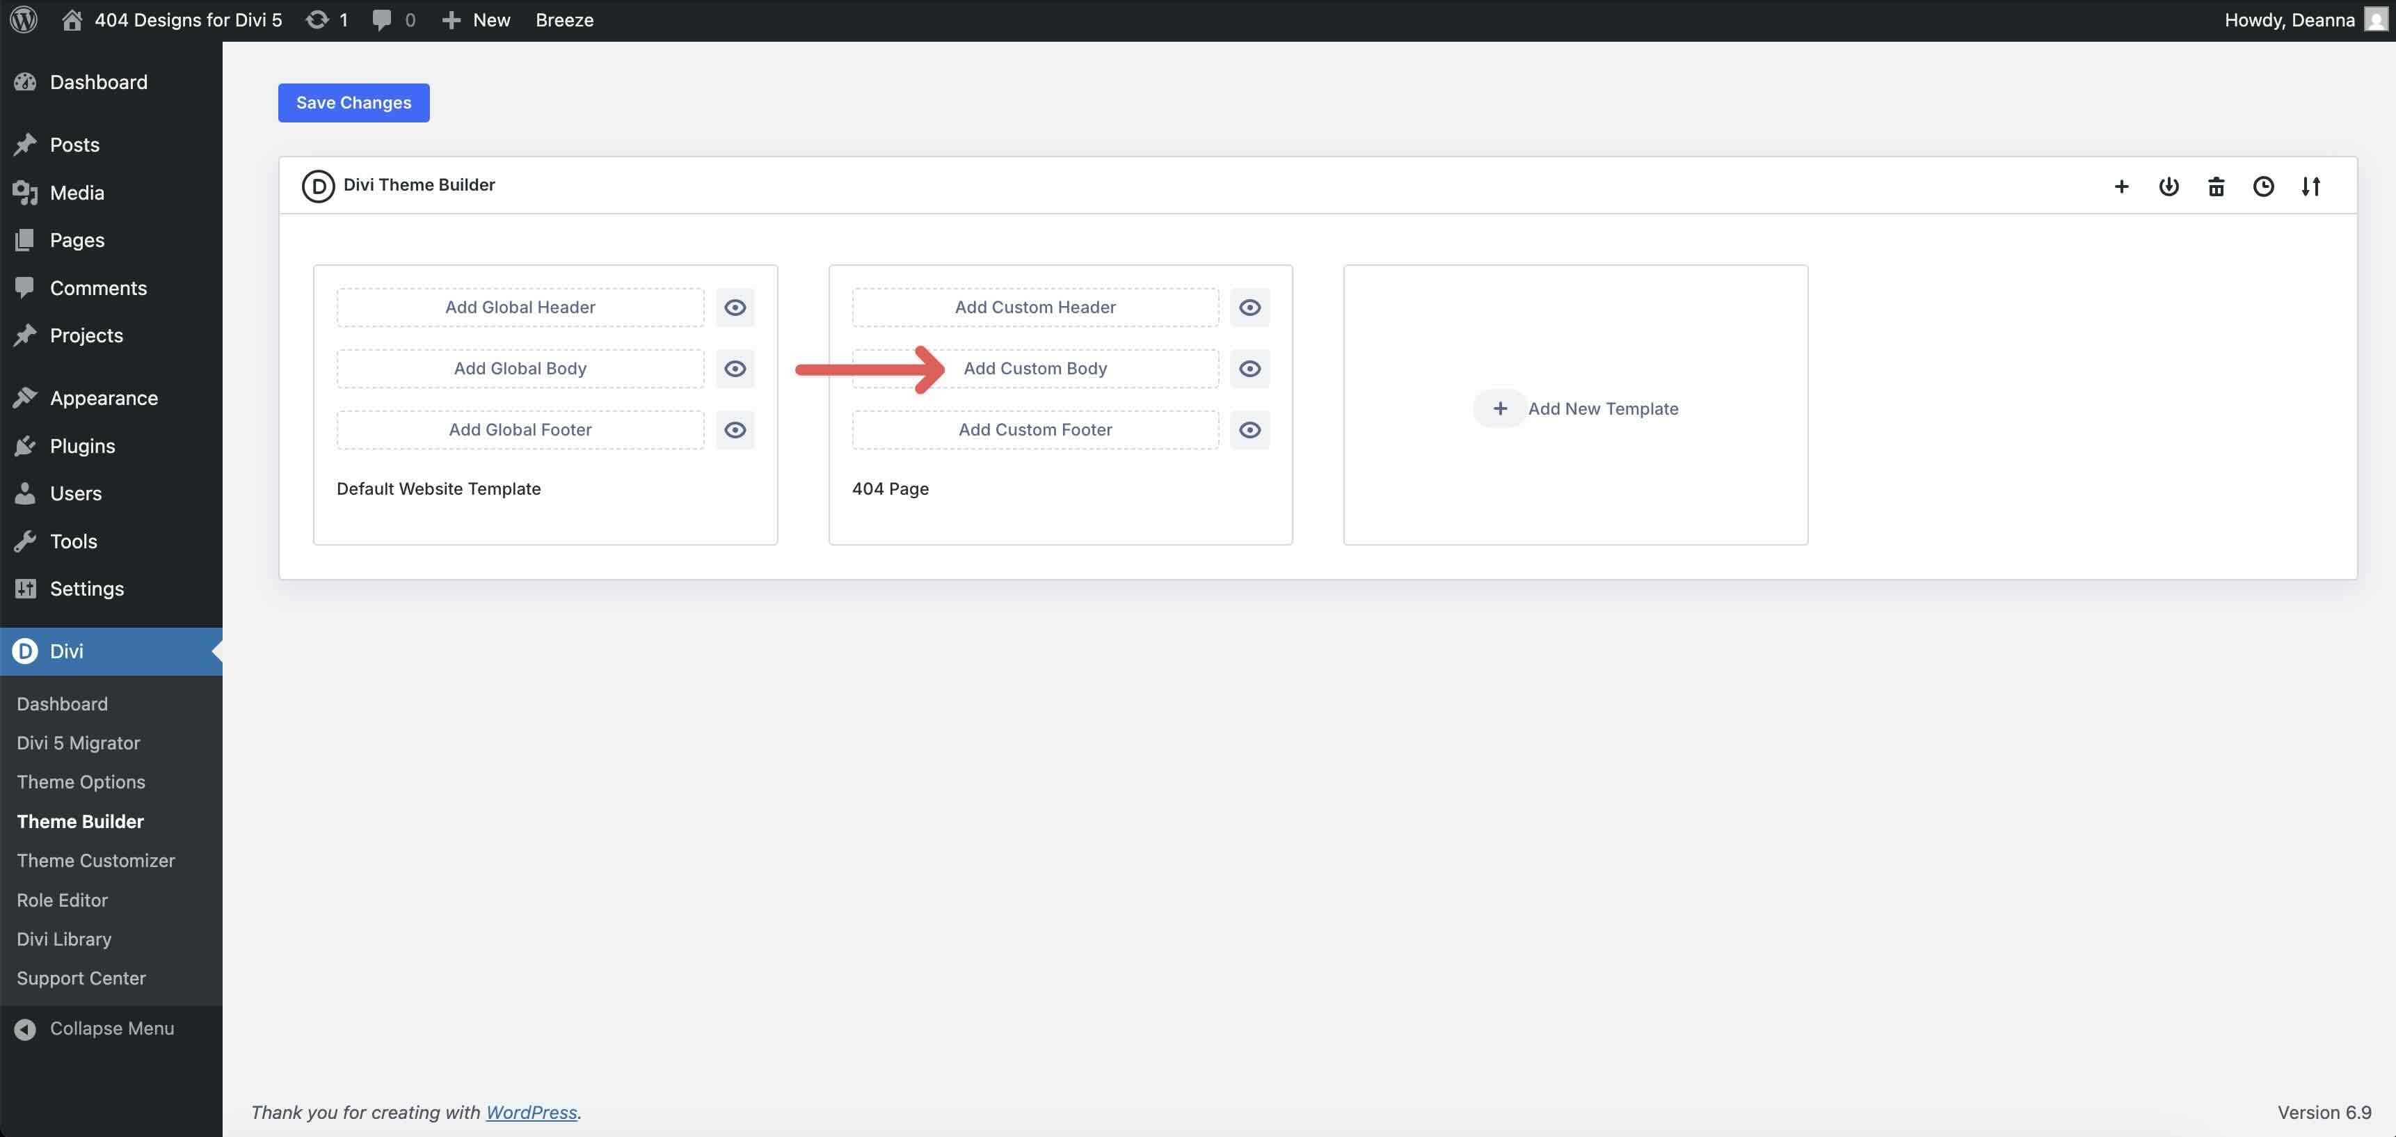Toggle visibility of Global Header
This screenshot has height=1137, width=2396.
coord(735,307)
